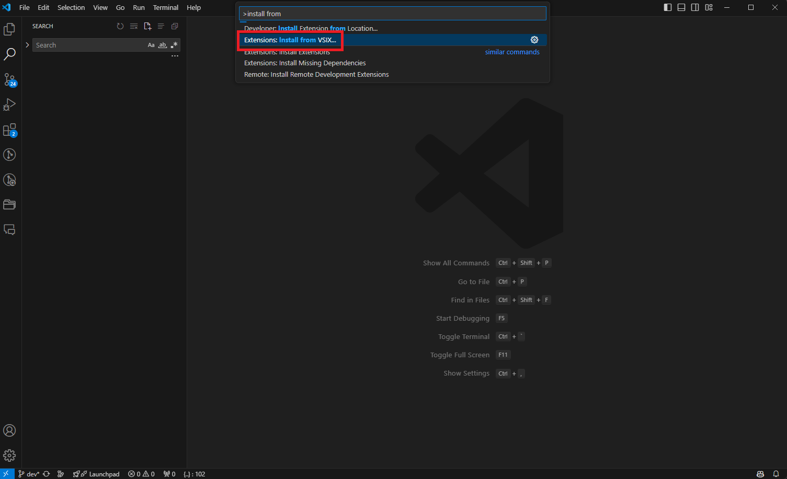Open the Terminal menu
The width and height of the screenshot is (787, 479).
[x=166, y=7]
